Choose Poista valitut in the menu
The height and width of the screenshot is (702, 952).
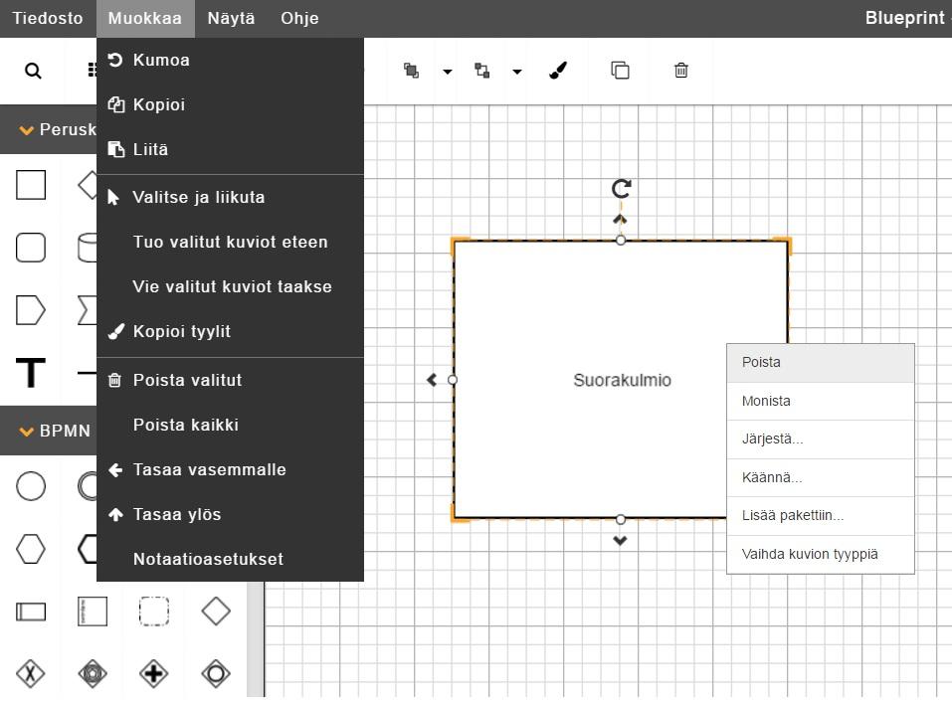(230, 381)
